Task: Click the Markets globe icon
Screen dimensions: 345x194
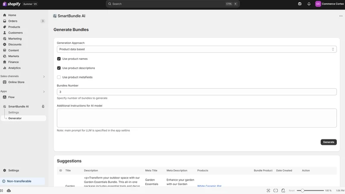Action: pos(5,56)
